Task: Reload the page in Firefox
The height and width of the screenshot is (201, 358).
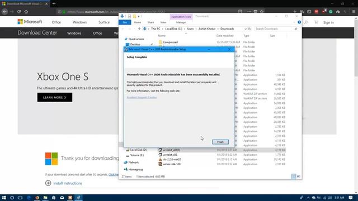Action: [19, 12]
